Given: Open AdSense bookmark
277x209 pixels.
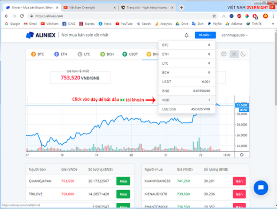Looking at the screenshot, I should (x=234, y=24).
